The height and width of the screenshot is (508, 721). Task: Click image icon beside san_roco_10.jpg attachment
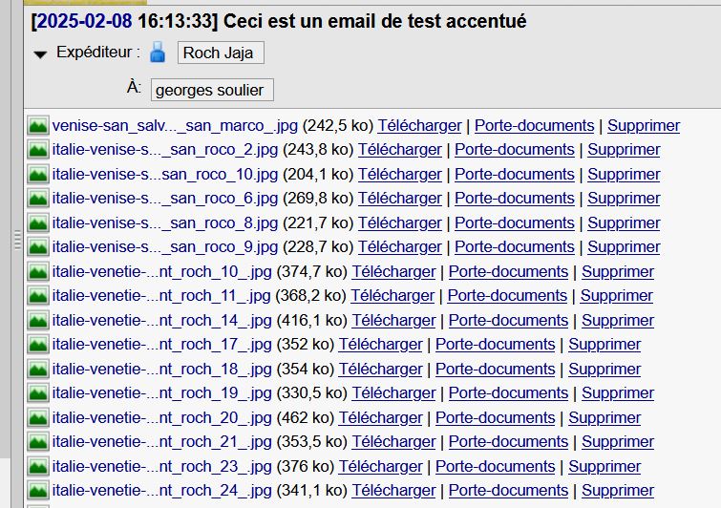tap(37, 174)
